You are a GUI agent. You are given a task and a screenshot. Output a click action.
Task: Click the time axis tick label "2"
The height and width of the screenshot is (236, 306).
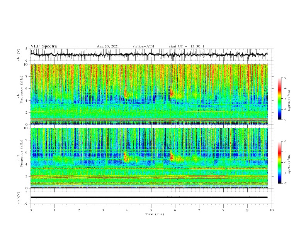coord(79,210)
